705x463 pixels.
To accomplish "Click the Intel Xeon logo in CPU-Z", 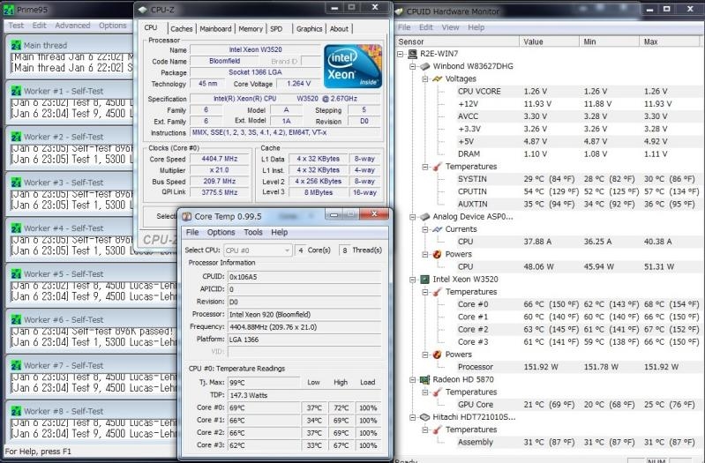I will tap(352, 66).
